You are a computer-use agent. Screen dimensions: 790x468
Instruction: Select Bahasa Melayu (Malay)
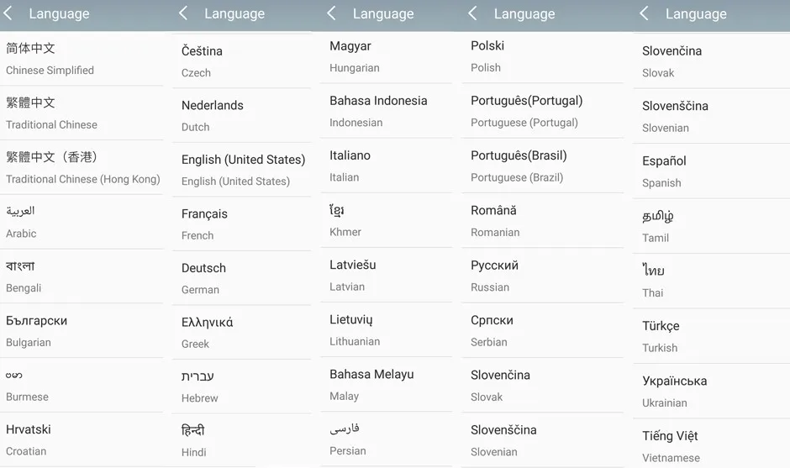(x=386, y=385)
